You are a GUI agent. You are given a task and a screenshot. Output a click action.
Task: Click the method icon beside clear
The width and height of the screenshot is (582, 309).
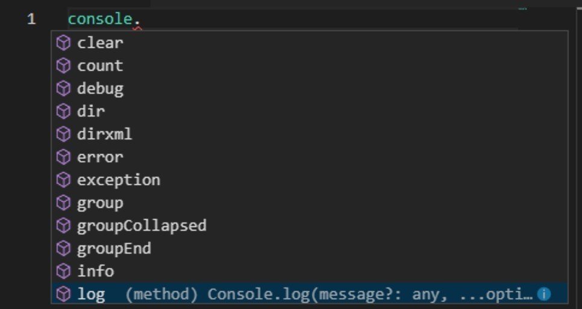click(63, 43)
